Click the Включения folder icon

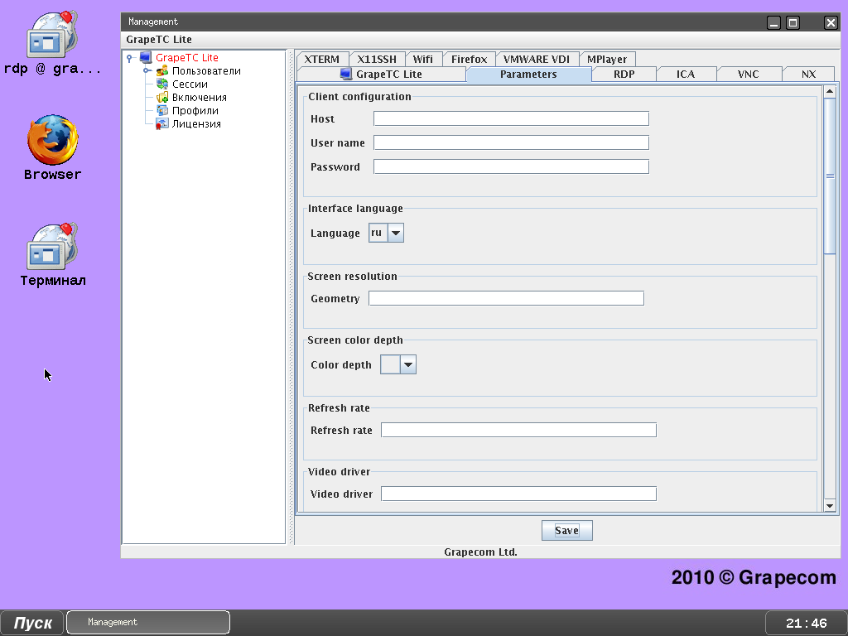pos(162,98)
